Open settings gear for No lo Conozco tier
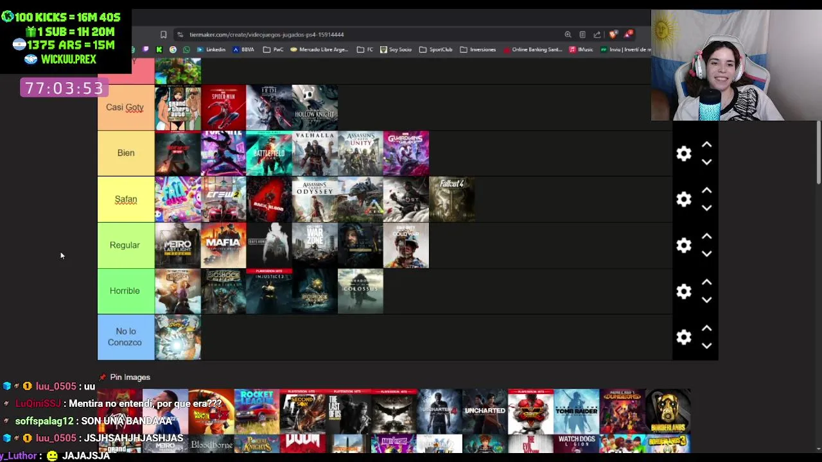This screenshot has height=462, width=822. click(684, 338)
